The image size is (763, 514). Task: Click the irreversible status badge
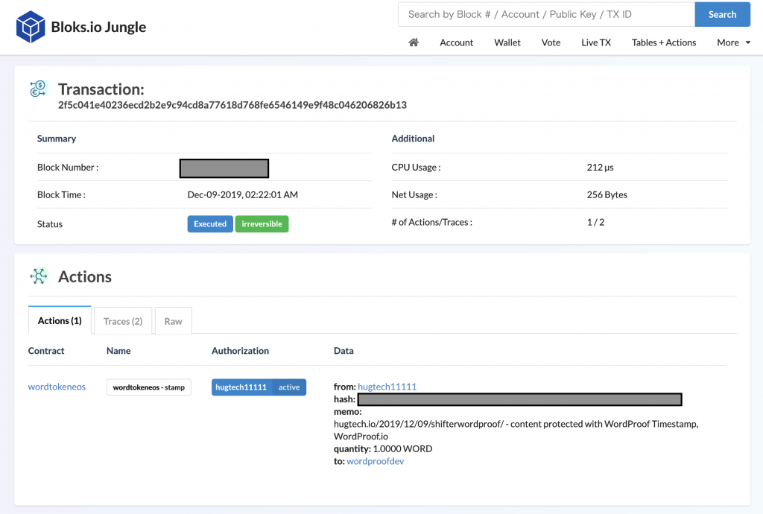pos(262,223)
